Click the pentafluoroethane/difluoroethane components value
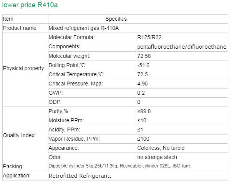Viewport: 232px width, 182px height. (x=182, y=47)
